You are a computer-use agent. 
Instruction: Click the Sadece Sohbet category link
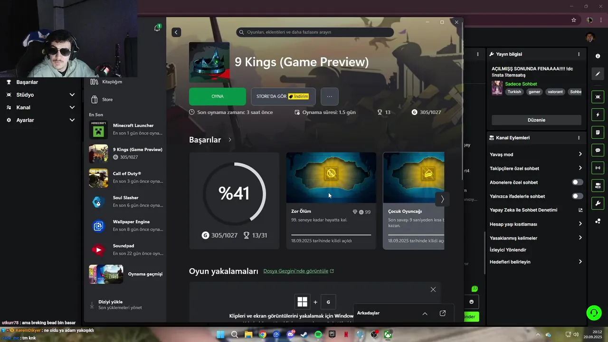(x=521, y=84)
